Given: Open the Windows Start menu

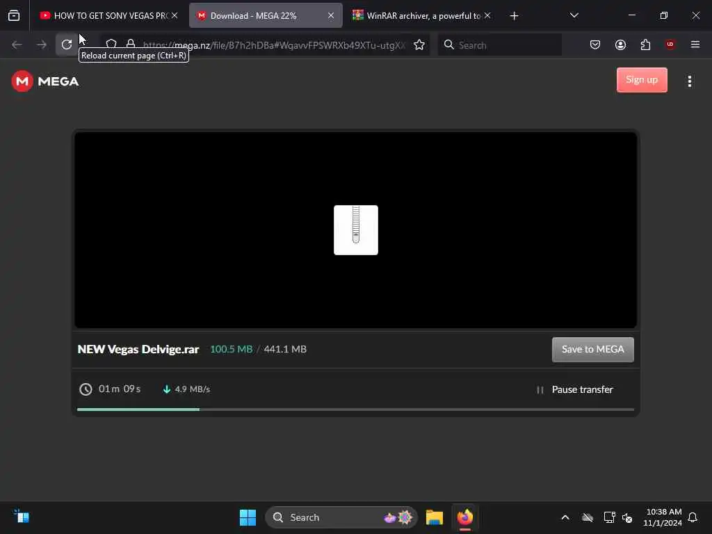Looking at the screenshot, I should pos(248,517).
